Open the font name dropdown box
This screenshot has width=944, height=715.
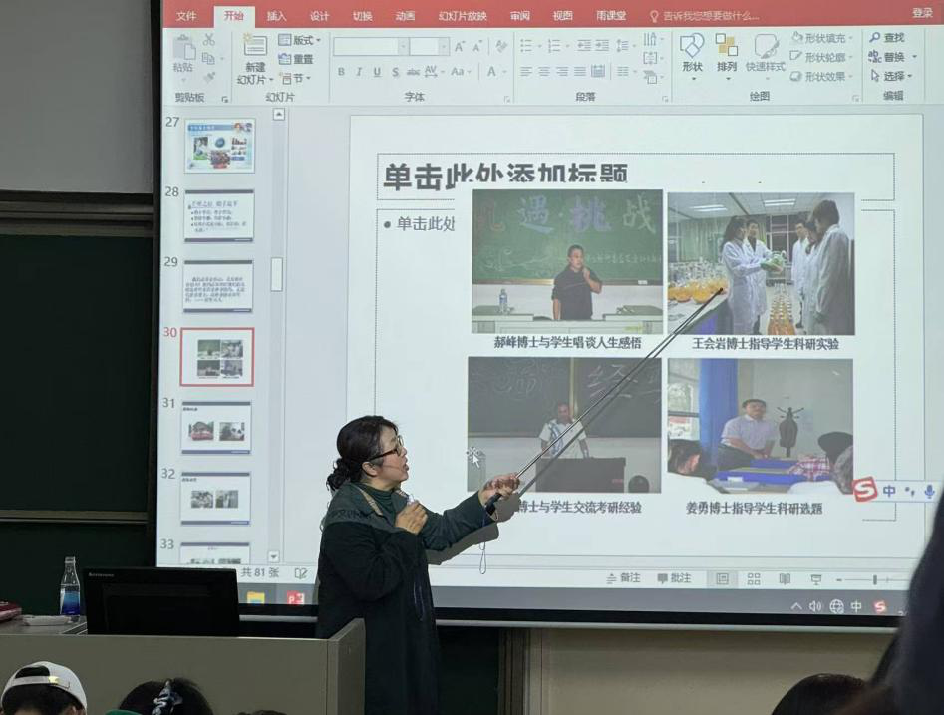pyautogui.click(x=403, y=47)
